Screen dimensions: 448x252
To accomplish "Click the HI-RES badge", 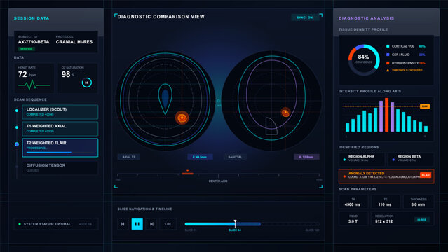I will tap(422, 220).
